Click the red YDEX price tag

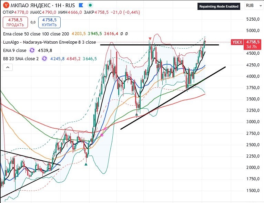[x=237, y=42]
